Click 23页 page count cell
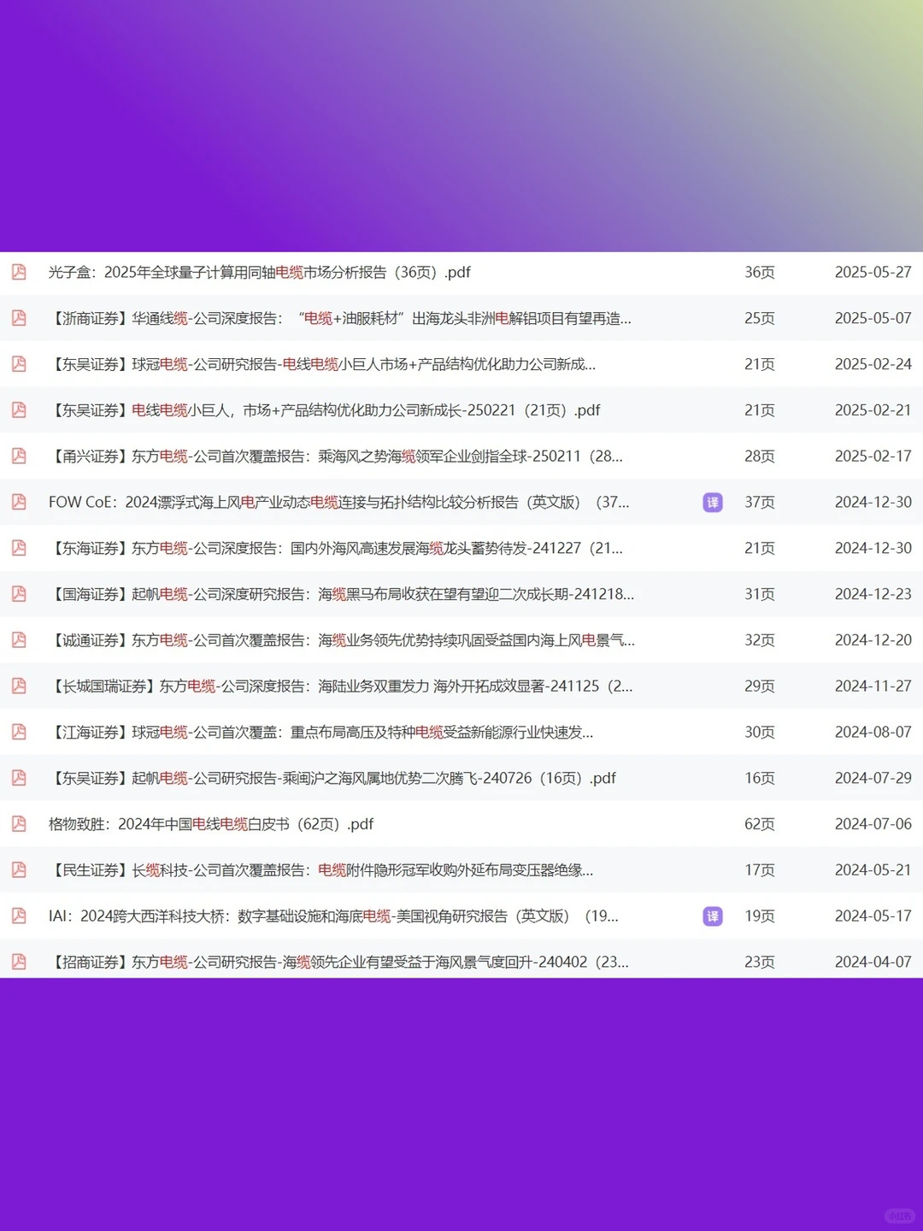This screenshot has height=1231, width=923. [760, 962]
